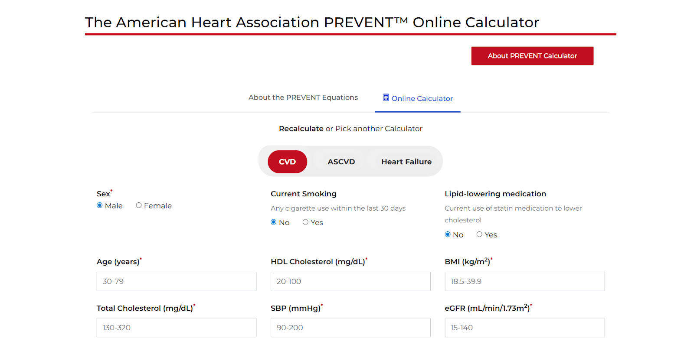This screenshot has width=694, height=338.
Task: Switch to the ASCVD calculator
Action: pyautogui.click(x=341, y=162)
